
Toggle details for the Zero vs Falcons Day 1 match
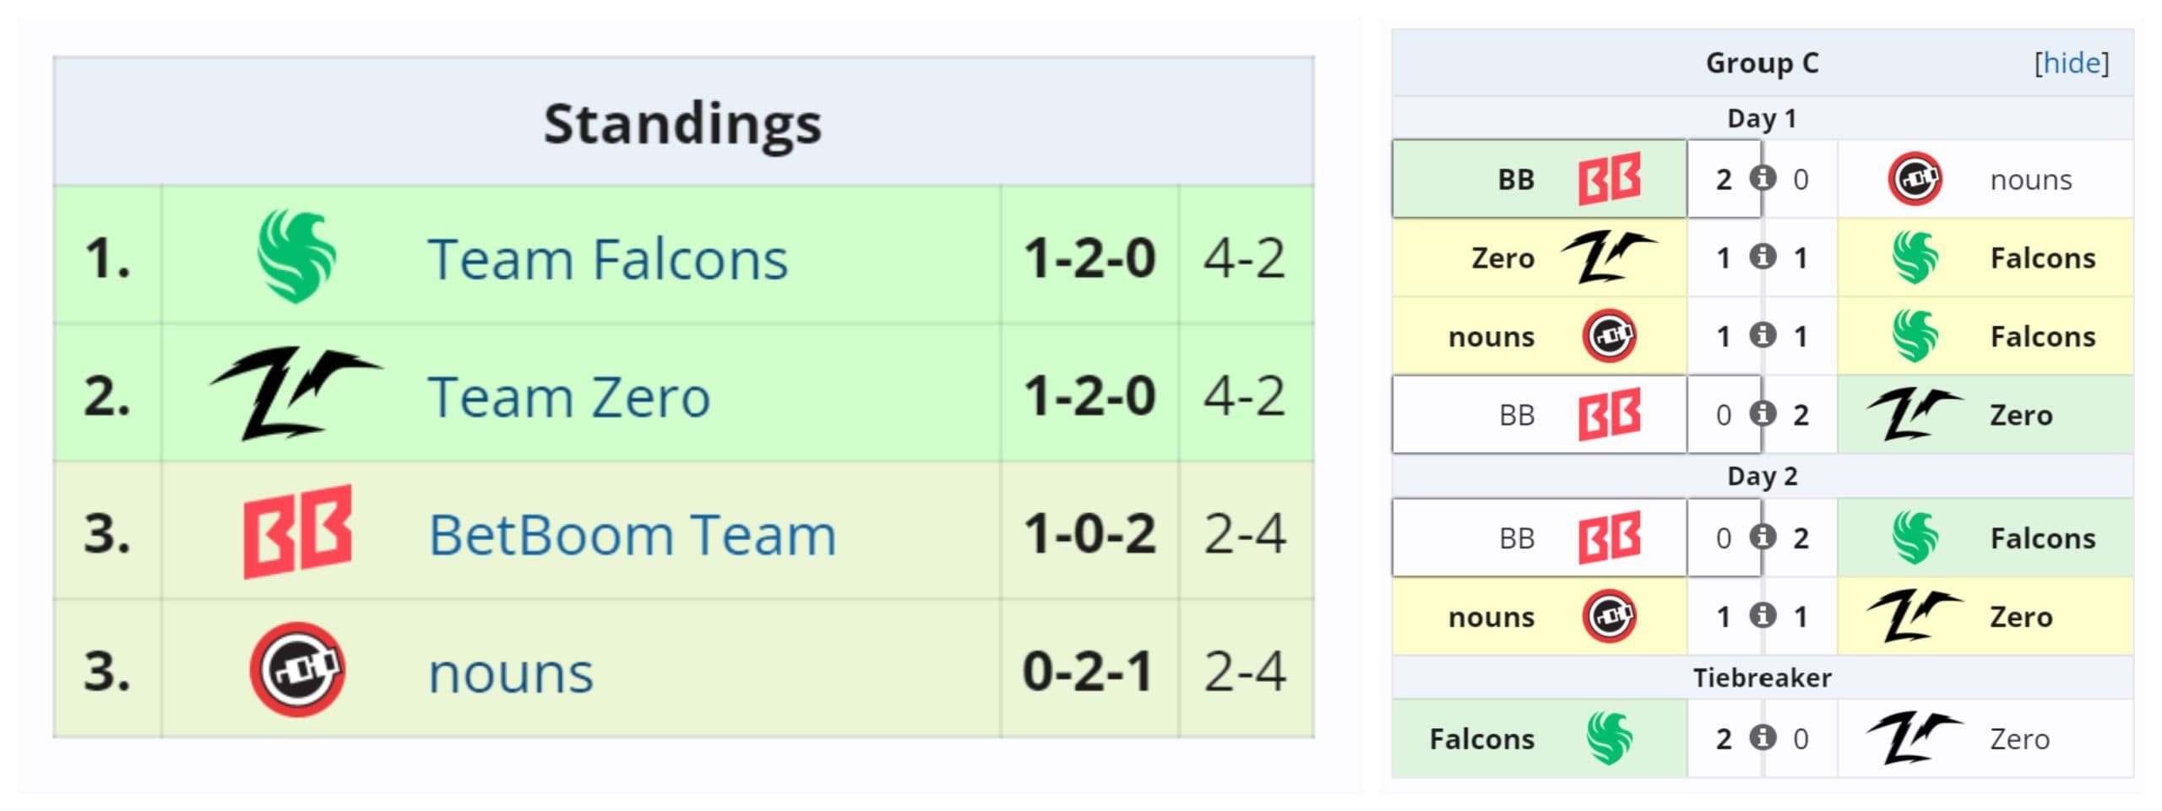[1763, 258]
